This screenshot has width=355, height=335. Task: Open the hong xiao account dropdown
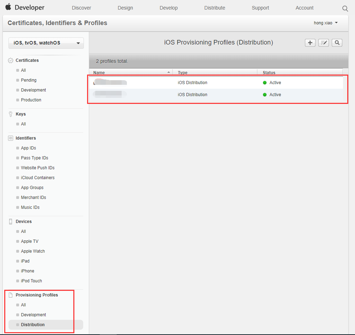click(x=326, y=23)
